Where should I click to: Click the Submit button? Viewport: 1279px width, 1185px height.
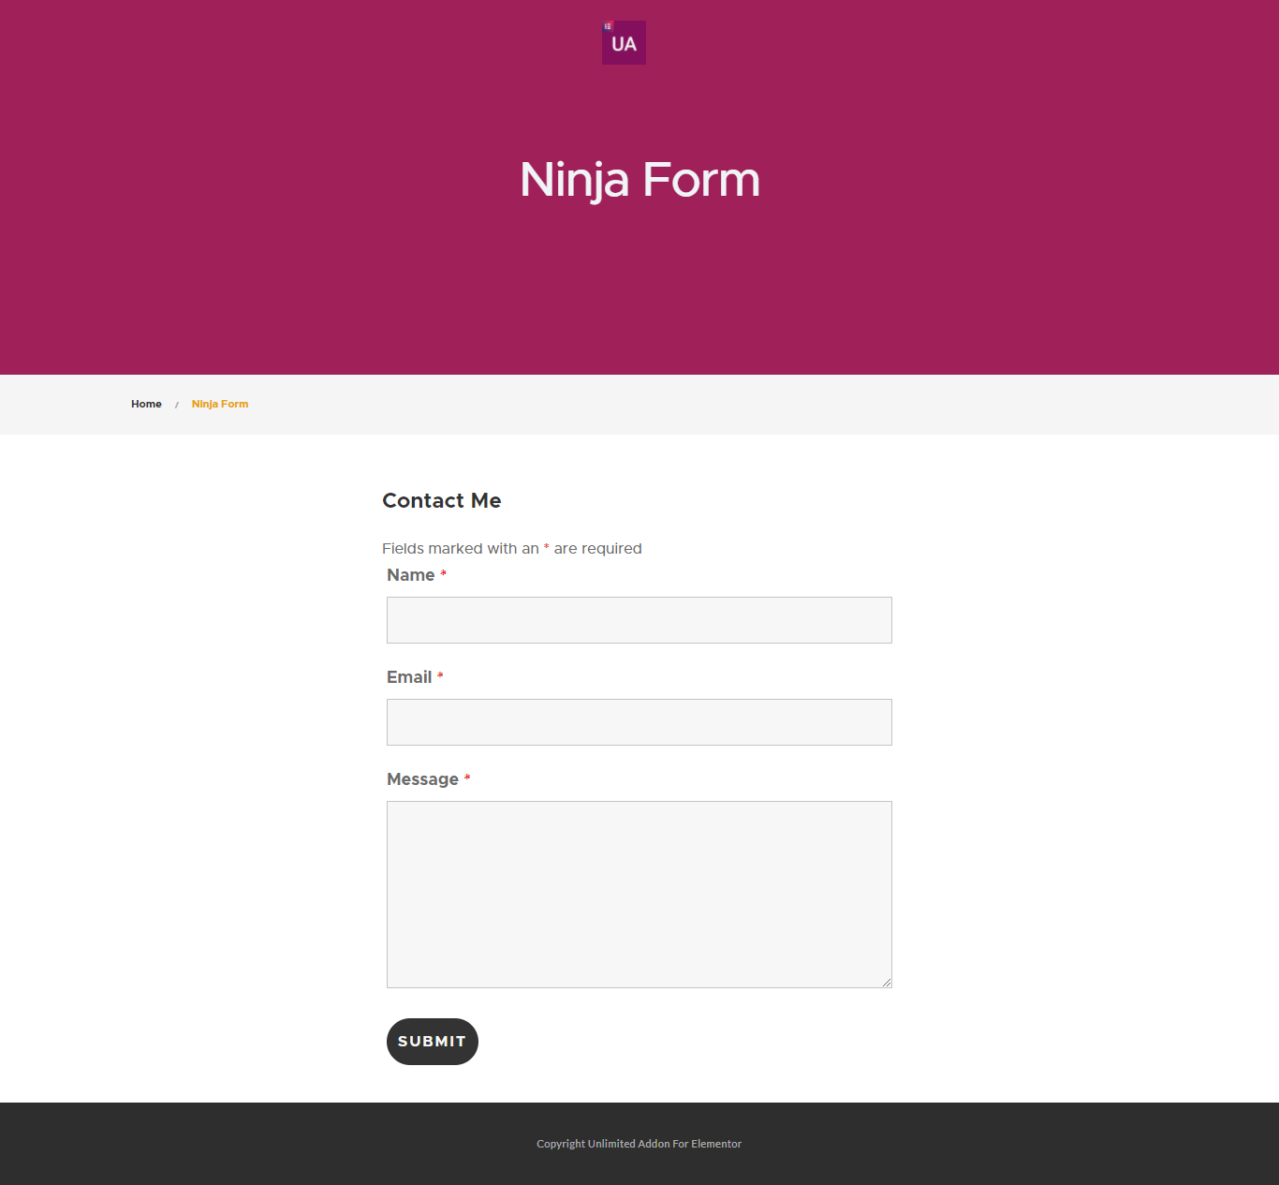433,1042
